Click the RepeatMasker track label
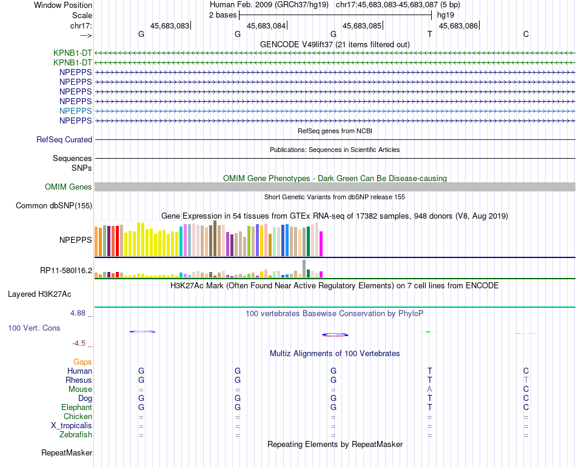Screen dimensions: 576x467 tap(67, 452)
